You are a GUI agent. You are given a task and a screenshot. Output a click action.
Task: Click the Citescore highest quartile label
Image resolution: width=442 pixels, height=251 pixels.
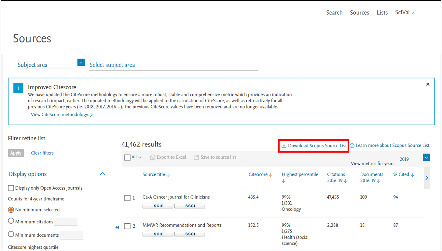[x=33, y=247]
